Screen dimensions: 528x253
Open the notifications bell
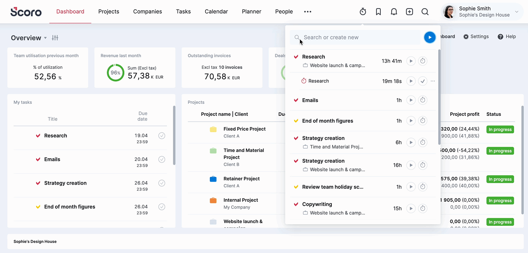(x=394, y=12)
